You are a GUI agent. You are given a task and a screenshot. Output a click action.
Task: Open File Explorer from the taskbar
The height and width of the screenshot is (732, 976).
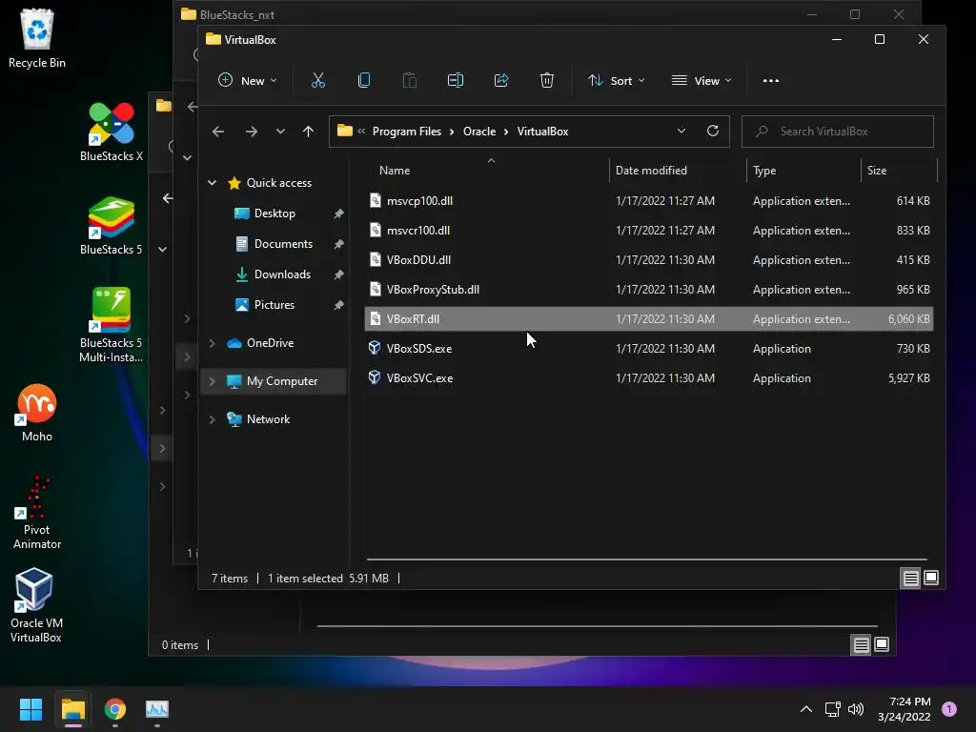click(x=72, y=709)
